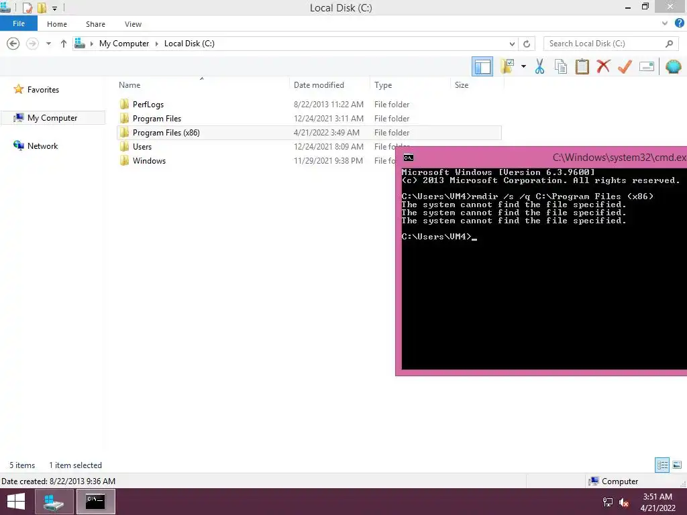Click the quick access New Folder icon

[x=42, y=8]
